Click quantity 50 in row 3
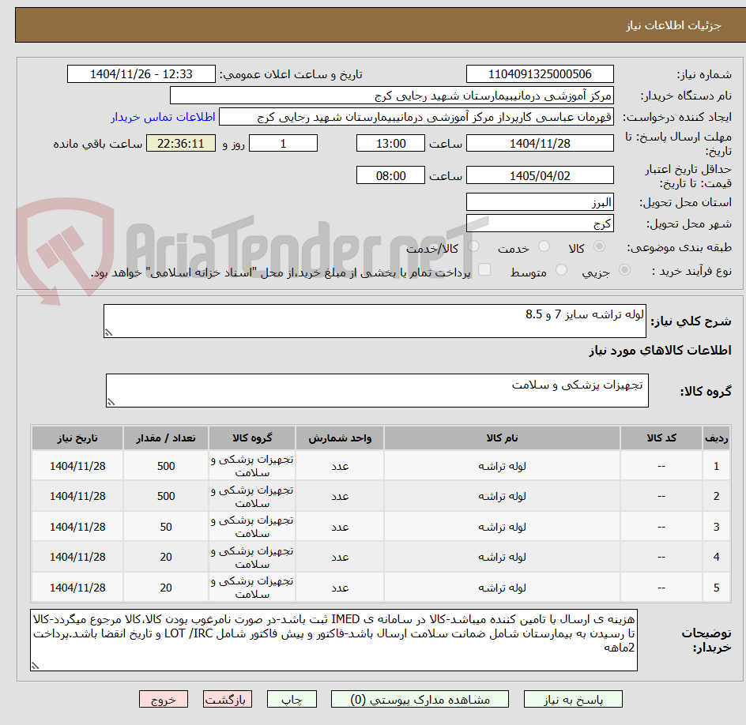The height and width of the screenshot is (725, 746). 166,528
